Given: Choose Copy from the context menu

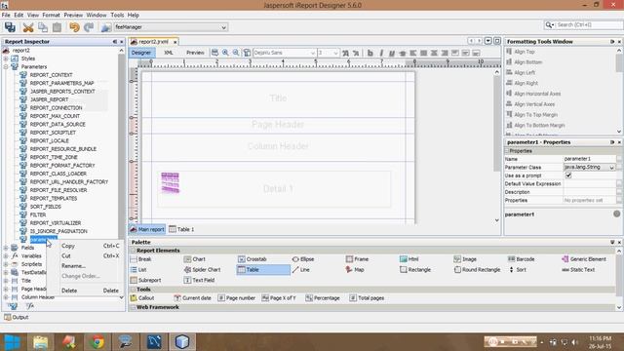Looking at the screenshot, I should point(90,246).
